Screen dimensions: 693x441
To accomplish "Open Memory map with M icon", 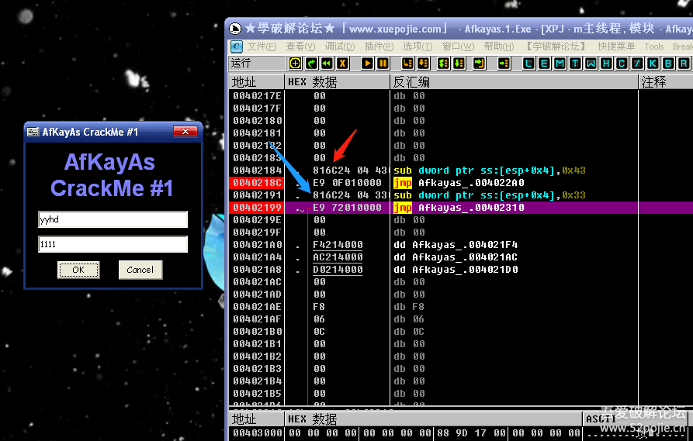I will pos(560,64).
